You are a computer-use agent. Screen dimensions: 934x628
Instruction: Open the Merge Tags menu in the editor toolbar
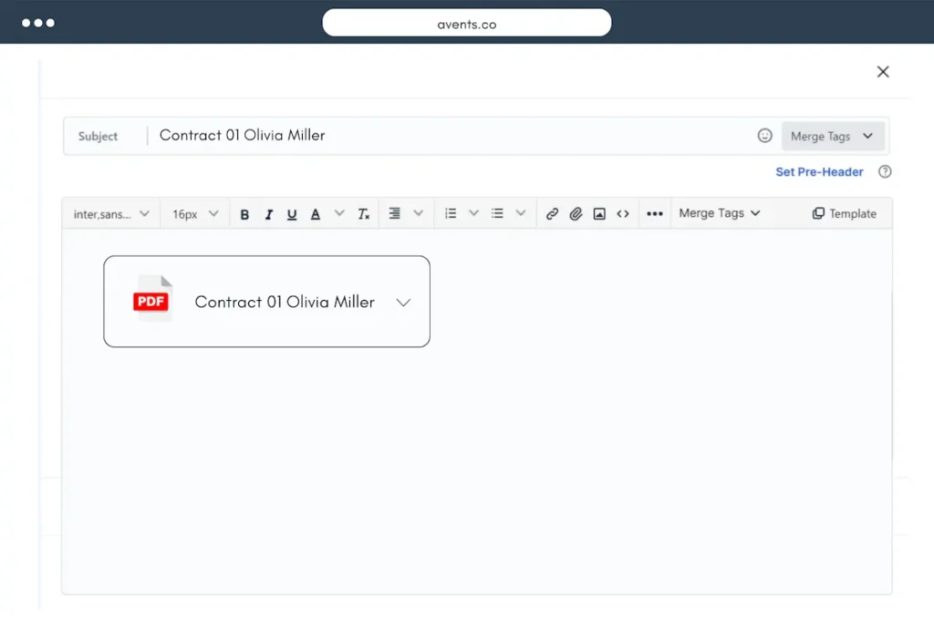coord(719,213)
